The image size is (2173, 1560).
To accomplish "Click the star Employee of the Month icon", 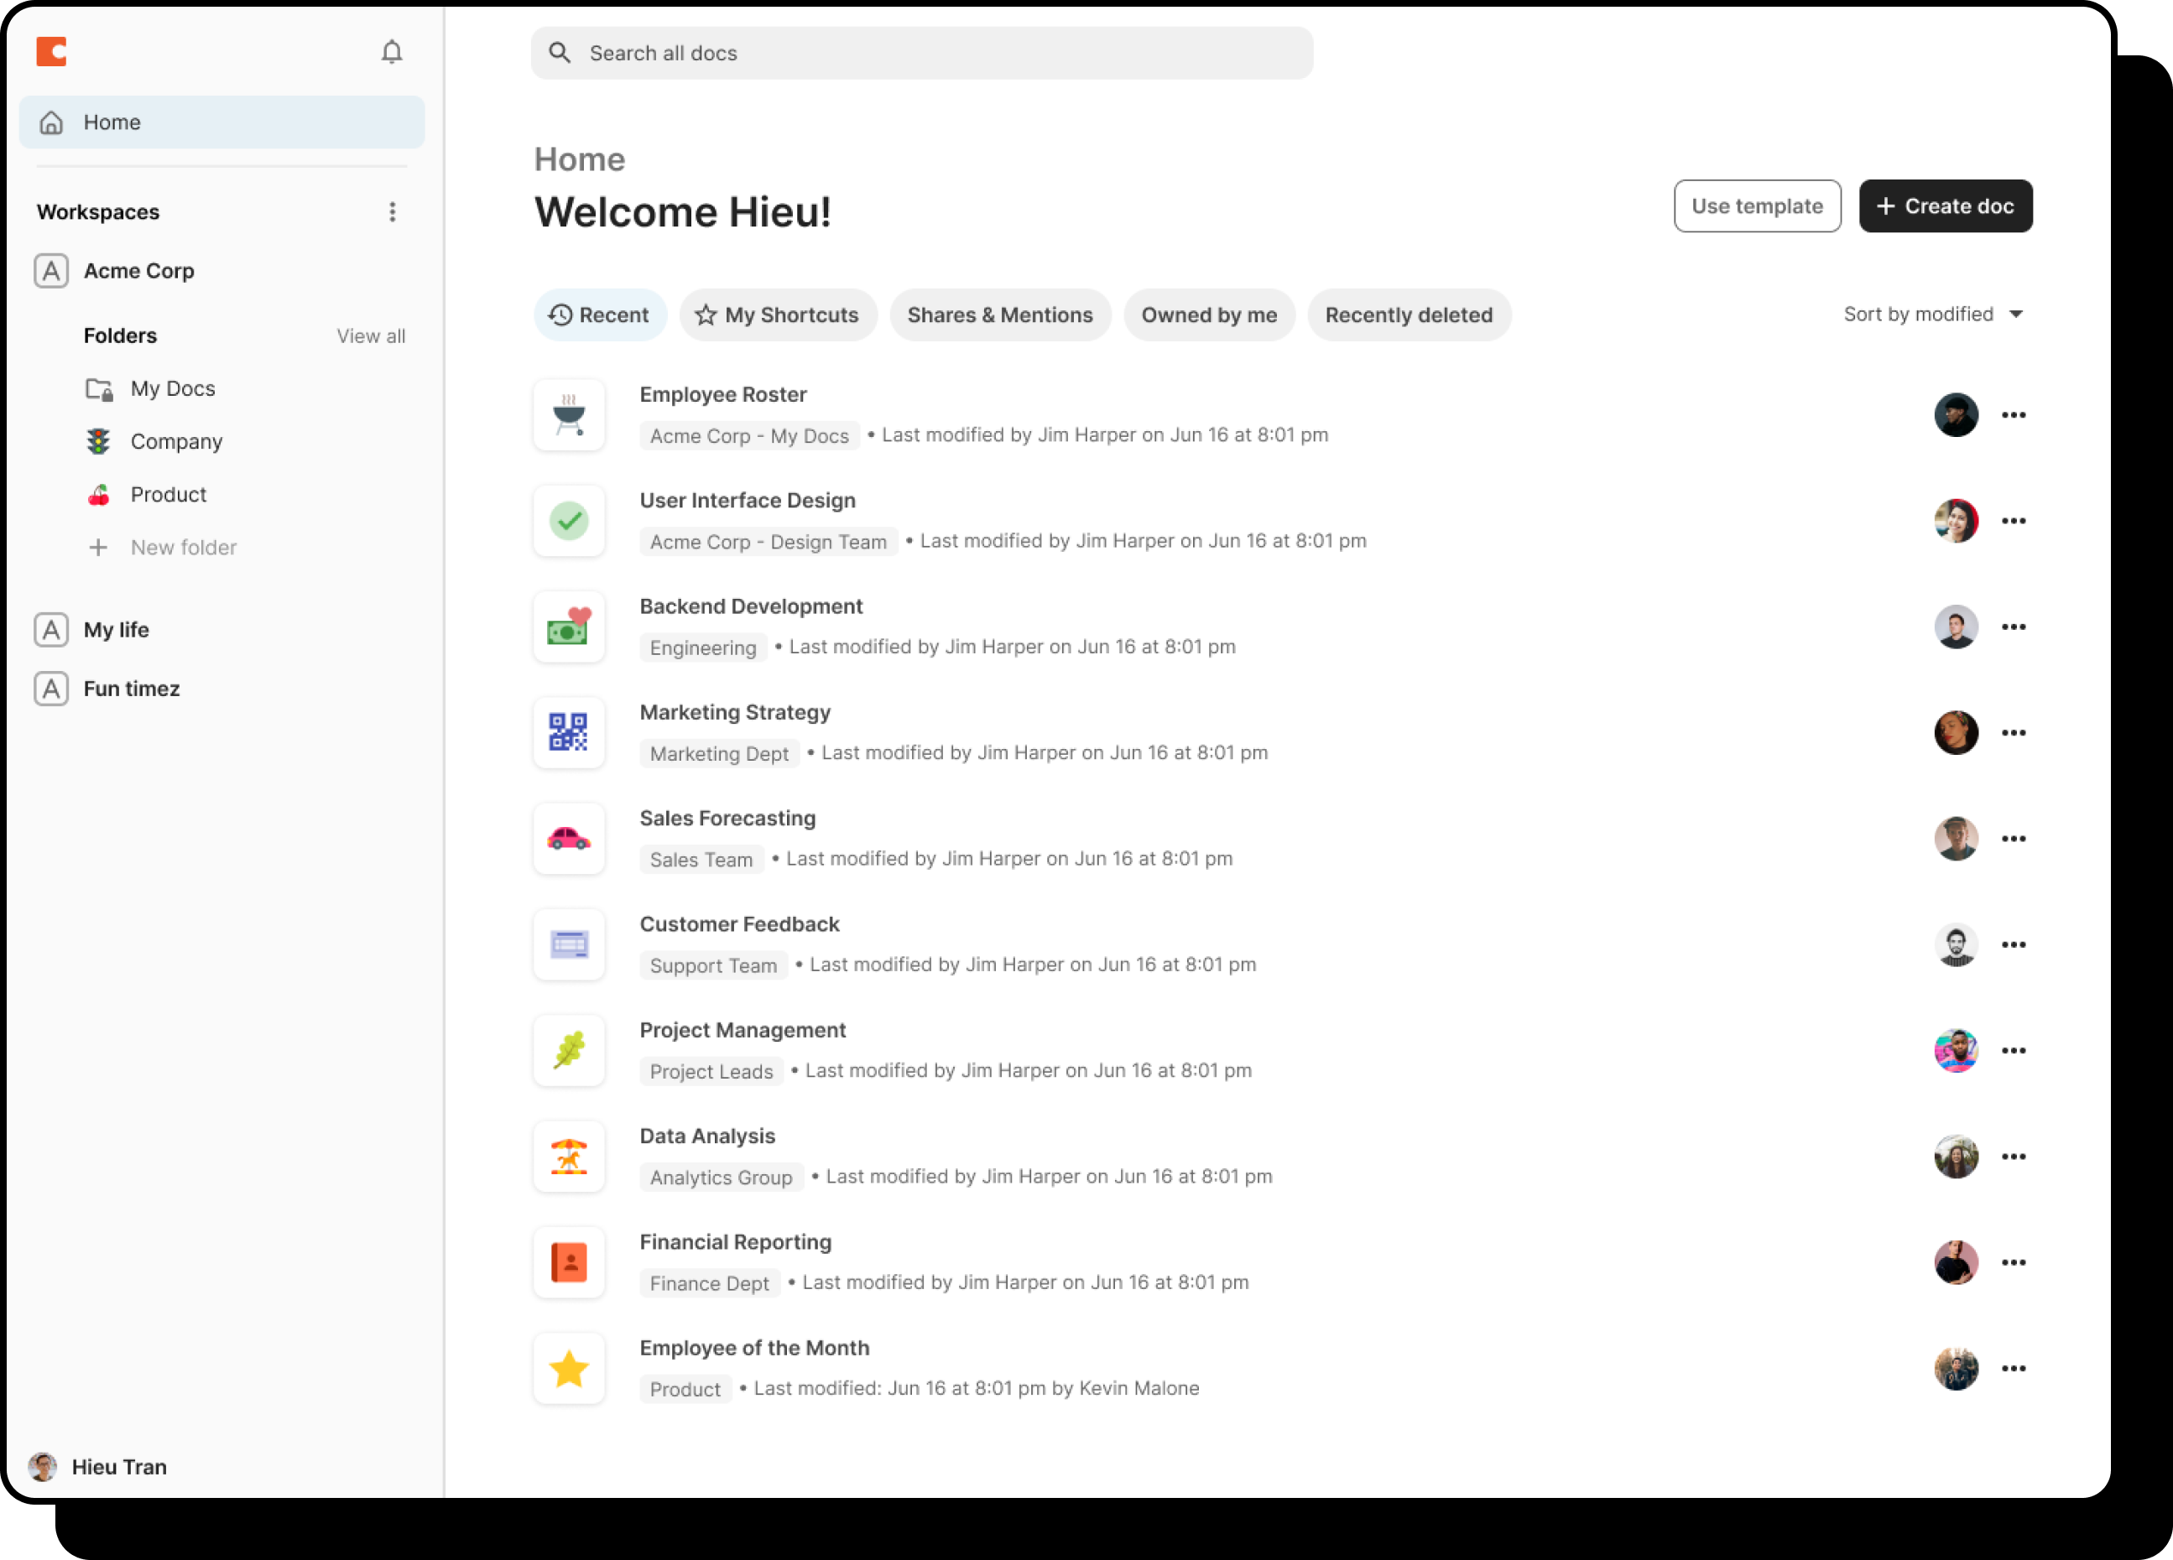I will 569,1369.
